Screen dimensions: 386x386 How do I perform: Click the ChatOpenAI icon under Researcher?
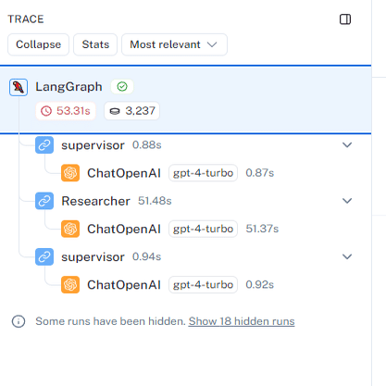(x=70, y=229)
